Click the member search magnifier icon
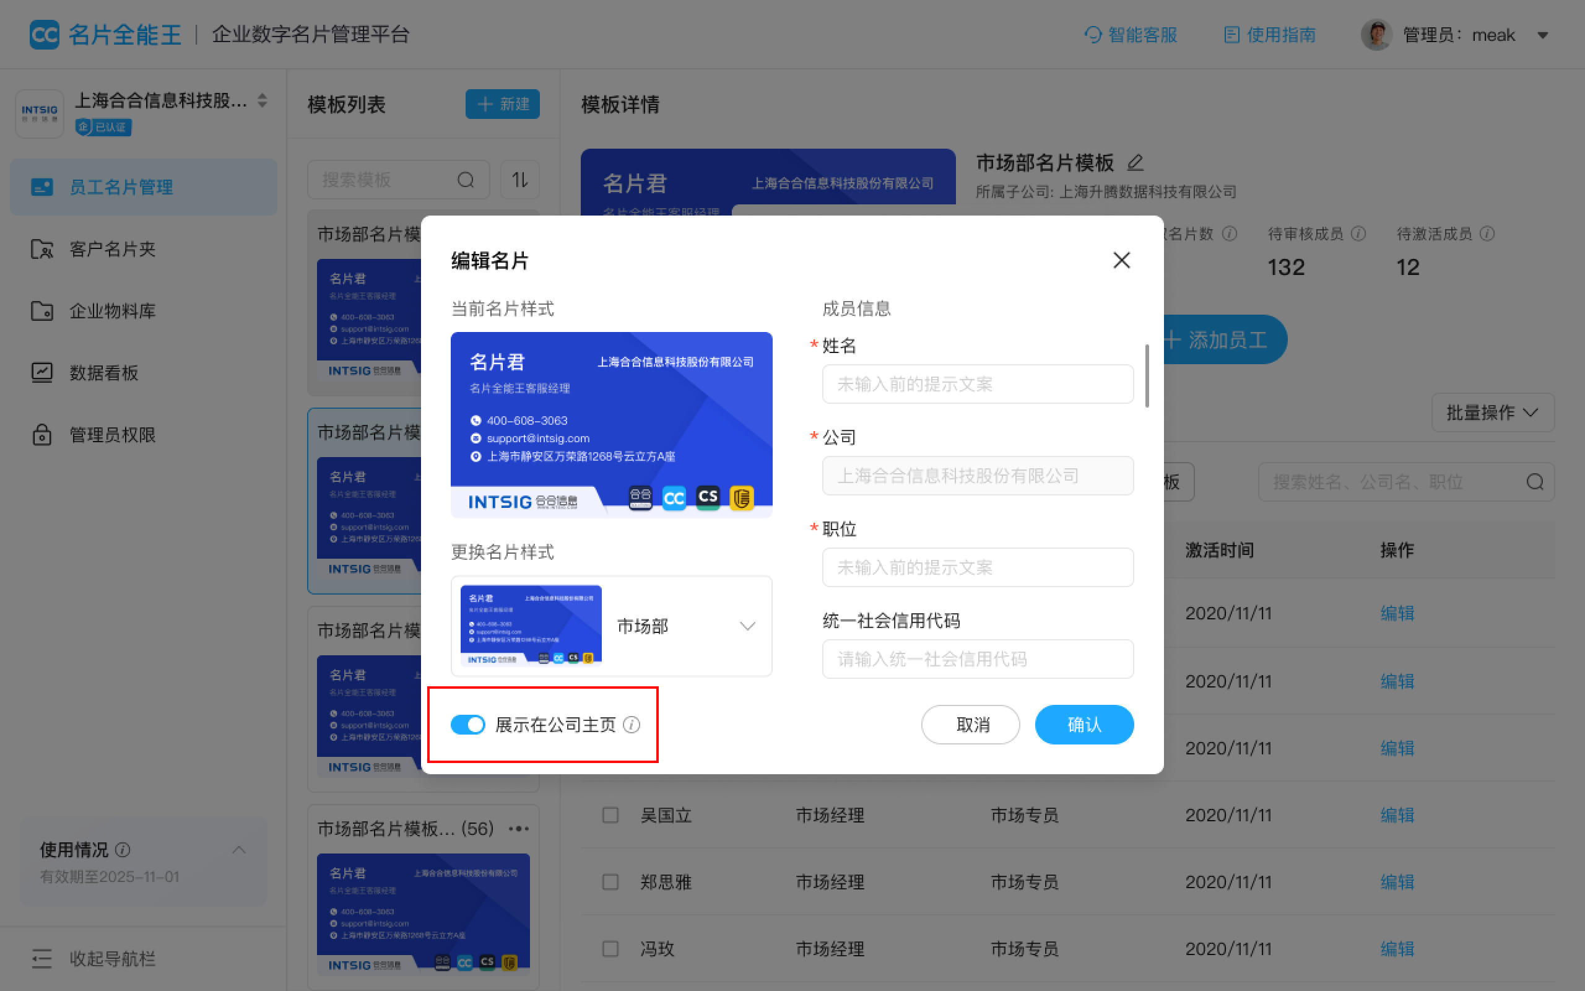The width and height of the screenshot is (1585, 991). click(x=1535, y=482)
